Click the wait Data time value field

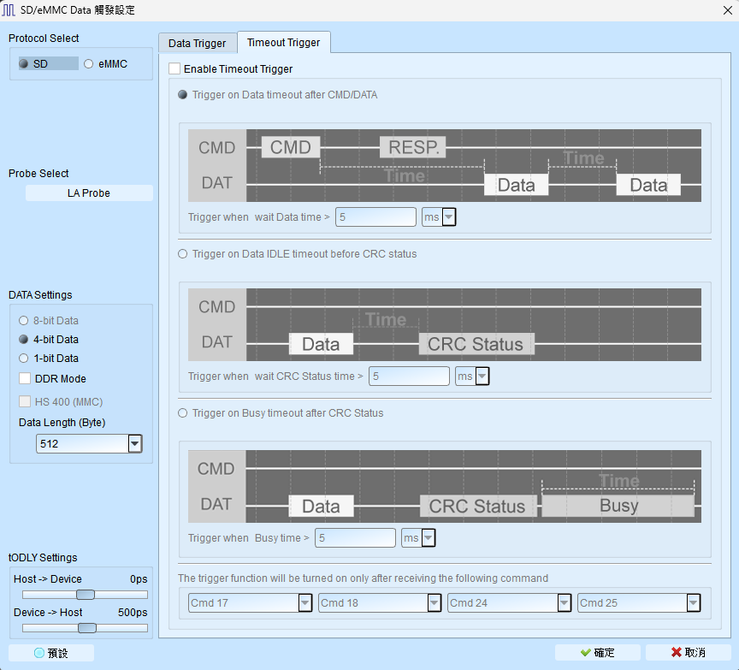click(375, 216)
